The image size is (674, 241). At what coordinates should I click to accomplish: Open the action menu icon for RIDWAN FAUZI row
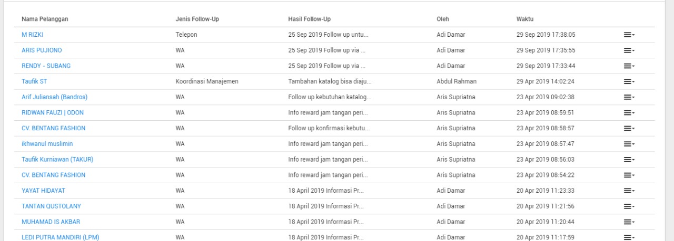(x=629, y=113)
